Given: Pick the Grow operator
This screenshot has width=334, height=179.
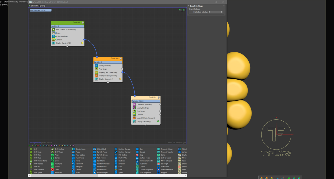Looking at the screenshot, I should coord(55,161).
